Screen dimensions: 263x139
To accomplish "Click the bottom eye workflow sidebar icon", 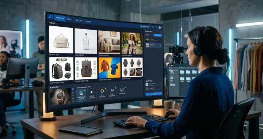I will click(x=73, y=101).
